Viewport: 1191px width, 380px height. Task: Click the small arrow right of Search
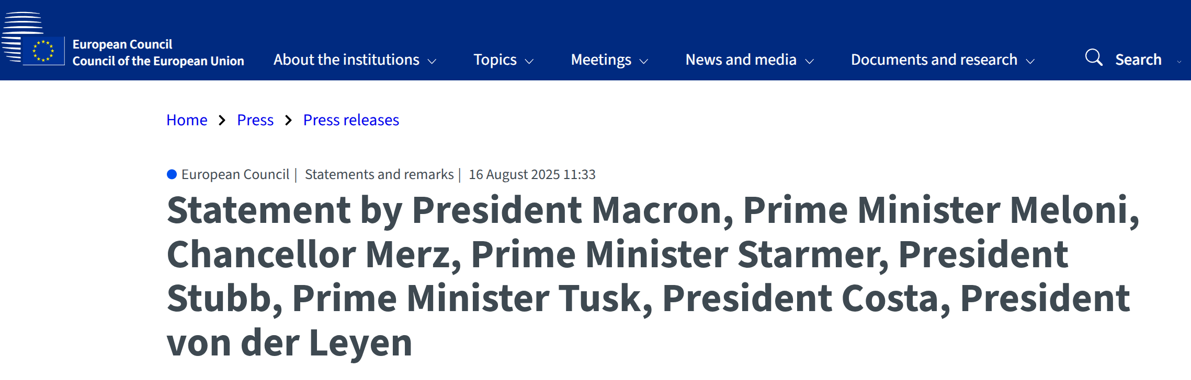[x=1179, y=62]
